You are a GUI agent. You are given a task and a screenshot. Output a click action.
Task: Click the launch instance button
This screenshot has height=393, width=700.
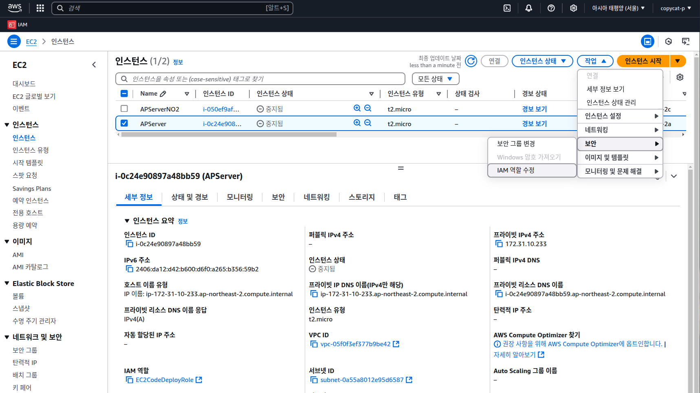click(x=643, y=61)
